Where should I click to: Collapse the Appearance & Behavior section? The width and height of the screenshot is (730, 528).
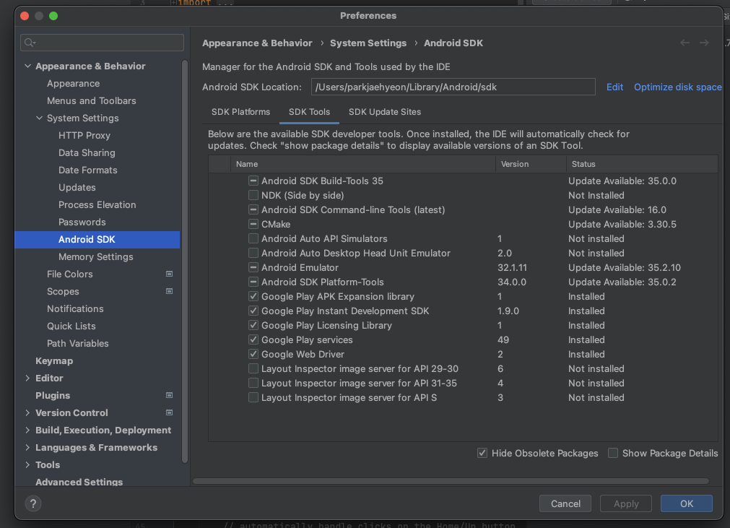pyautogui.click(x=28, y=66)
